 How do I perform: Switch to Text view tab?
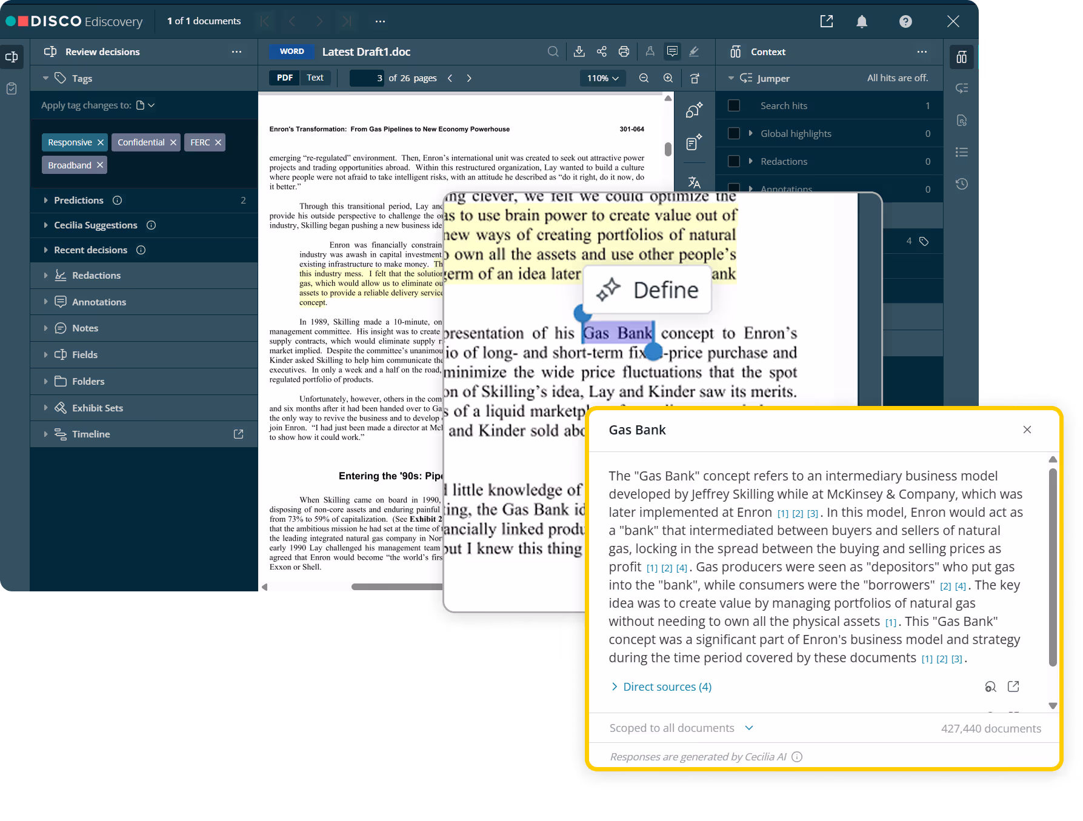click(315, 78)
